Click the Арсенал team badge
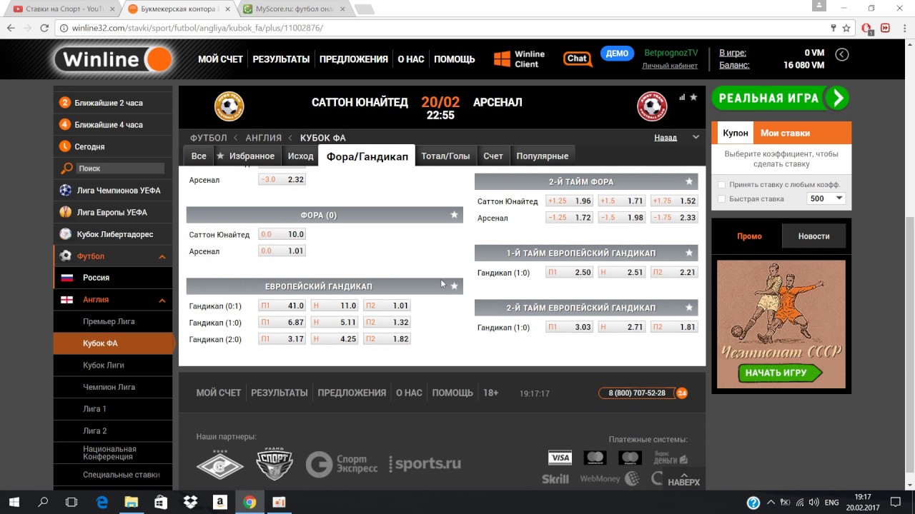 pos(652,106)
